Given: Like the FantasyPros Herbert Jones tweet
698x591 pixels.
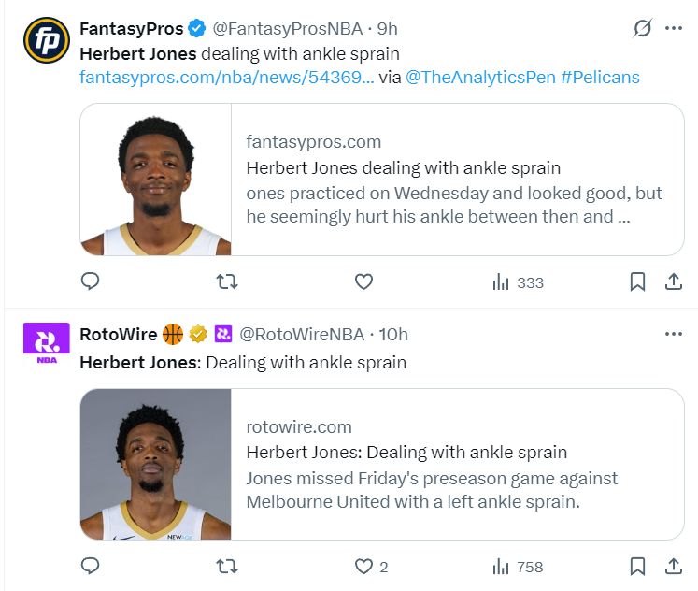Looking at the screenshot, I should (363, 281).
